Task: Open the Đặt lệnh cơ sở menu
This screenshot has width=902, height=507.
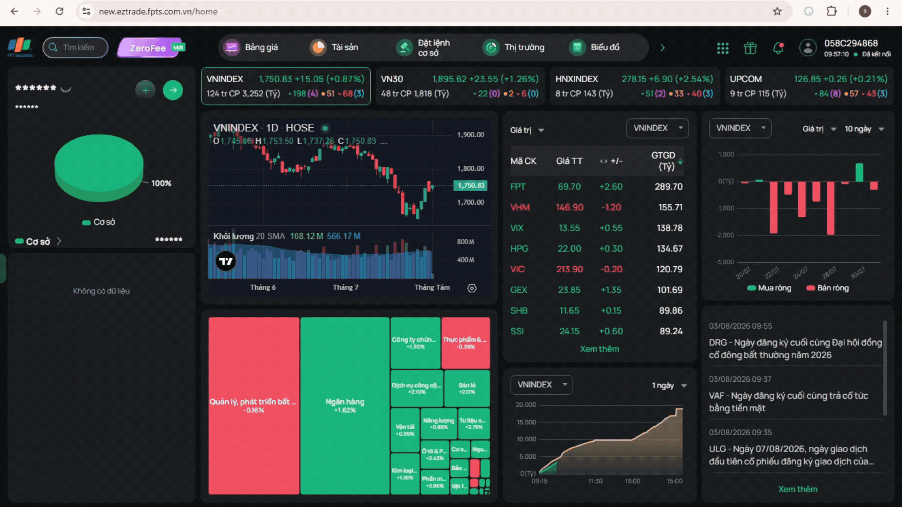Action: (423, 47)
